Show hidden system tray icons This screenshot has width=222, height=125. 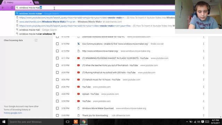tap(187, 122)
